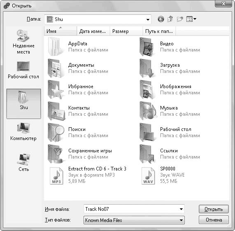Expand the Папка location dropdown
The width and height of the screenshot is (235, 231).
pyautogui.click(x=148, y=19)
